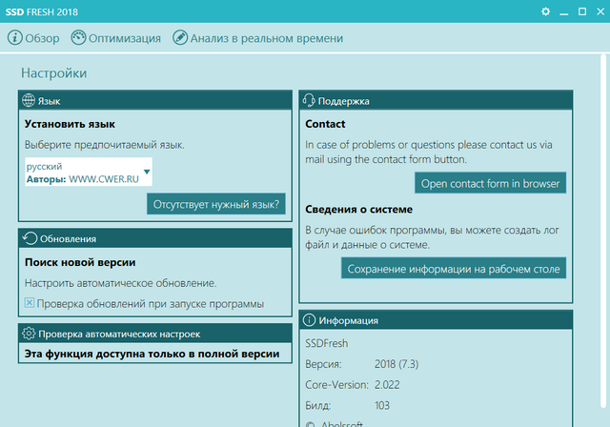The image size is (610, 427).
Task: Click 'Сохранение информации на рабочем столе' button
Action: tap(455, 269)
